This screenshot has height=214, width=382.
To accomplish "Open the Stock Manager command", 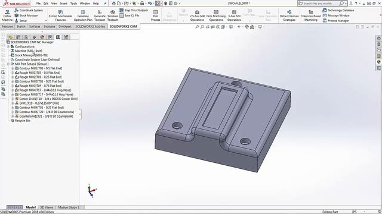I will [26, 15].
